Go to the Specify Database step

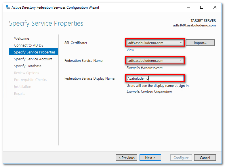coord(28,66)
